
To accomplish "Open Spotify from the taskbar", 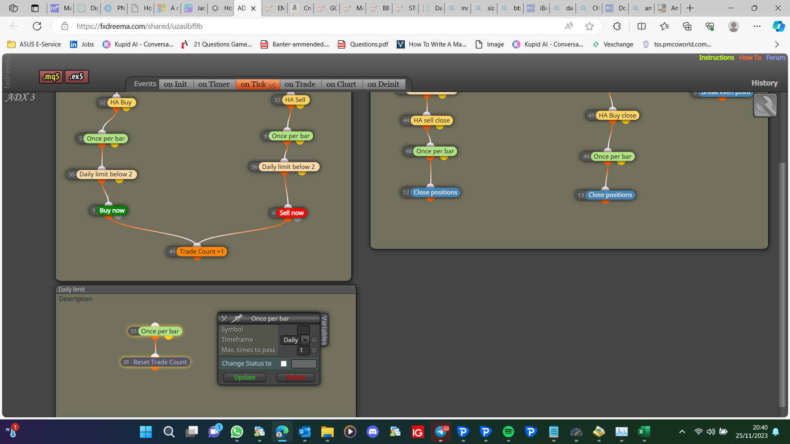I will click(508, 432).
